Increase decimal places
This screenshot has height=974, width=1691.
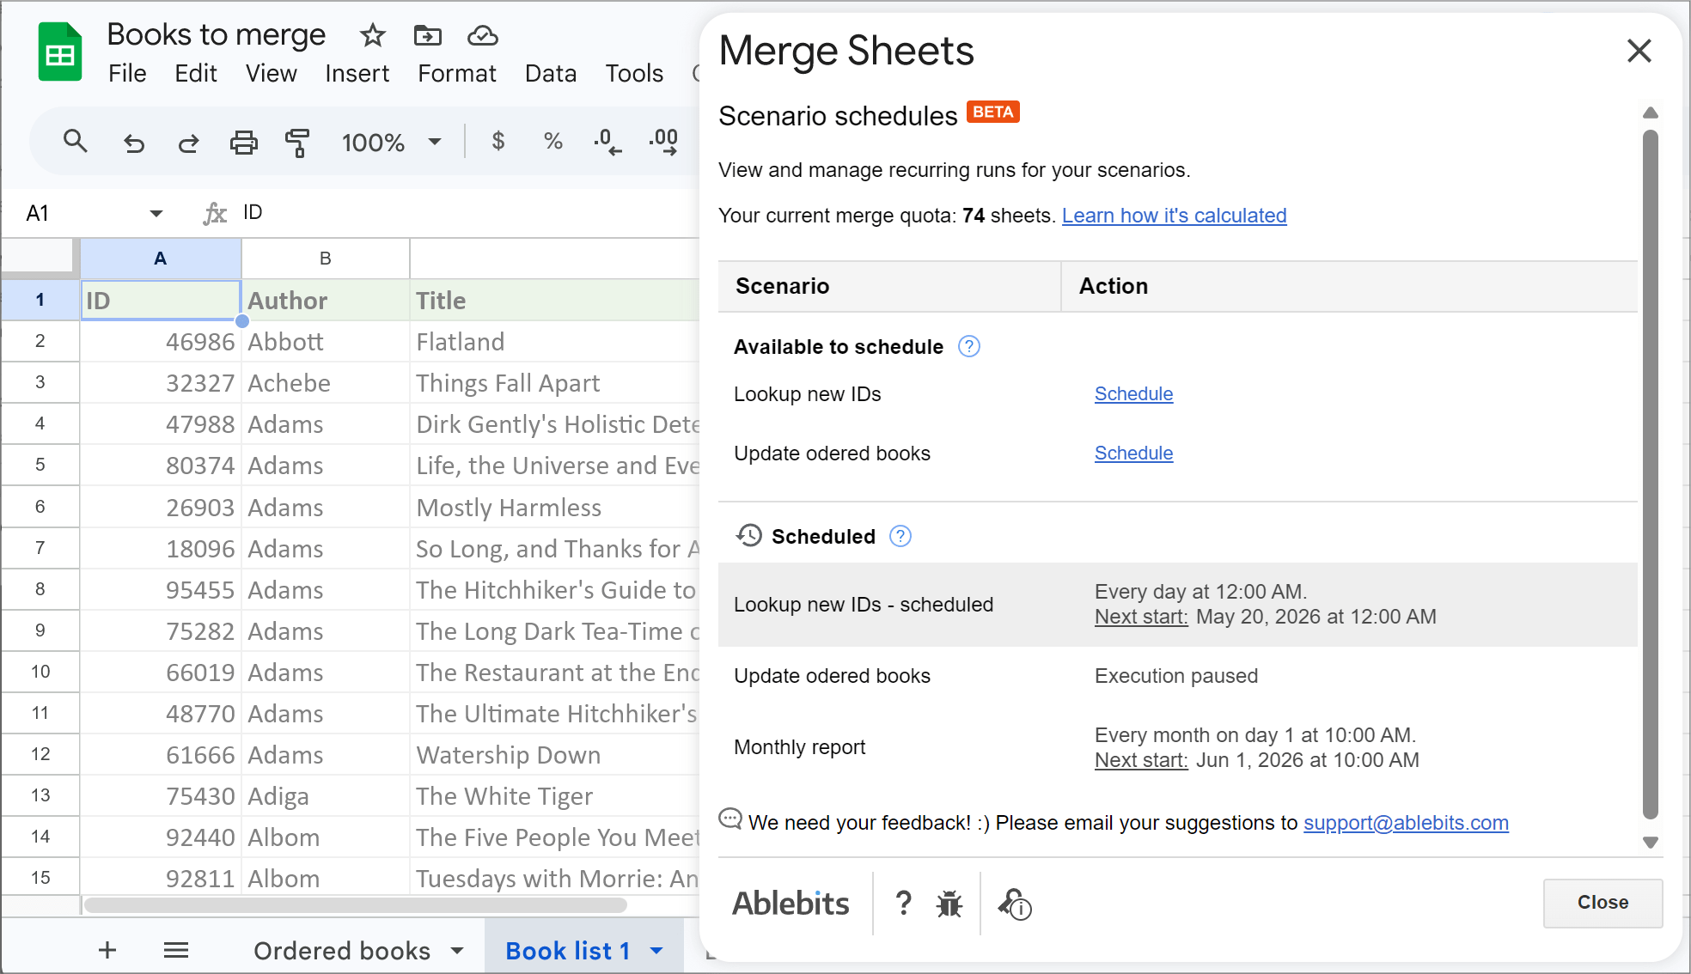tap(663, 142)
